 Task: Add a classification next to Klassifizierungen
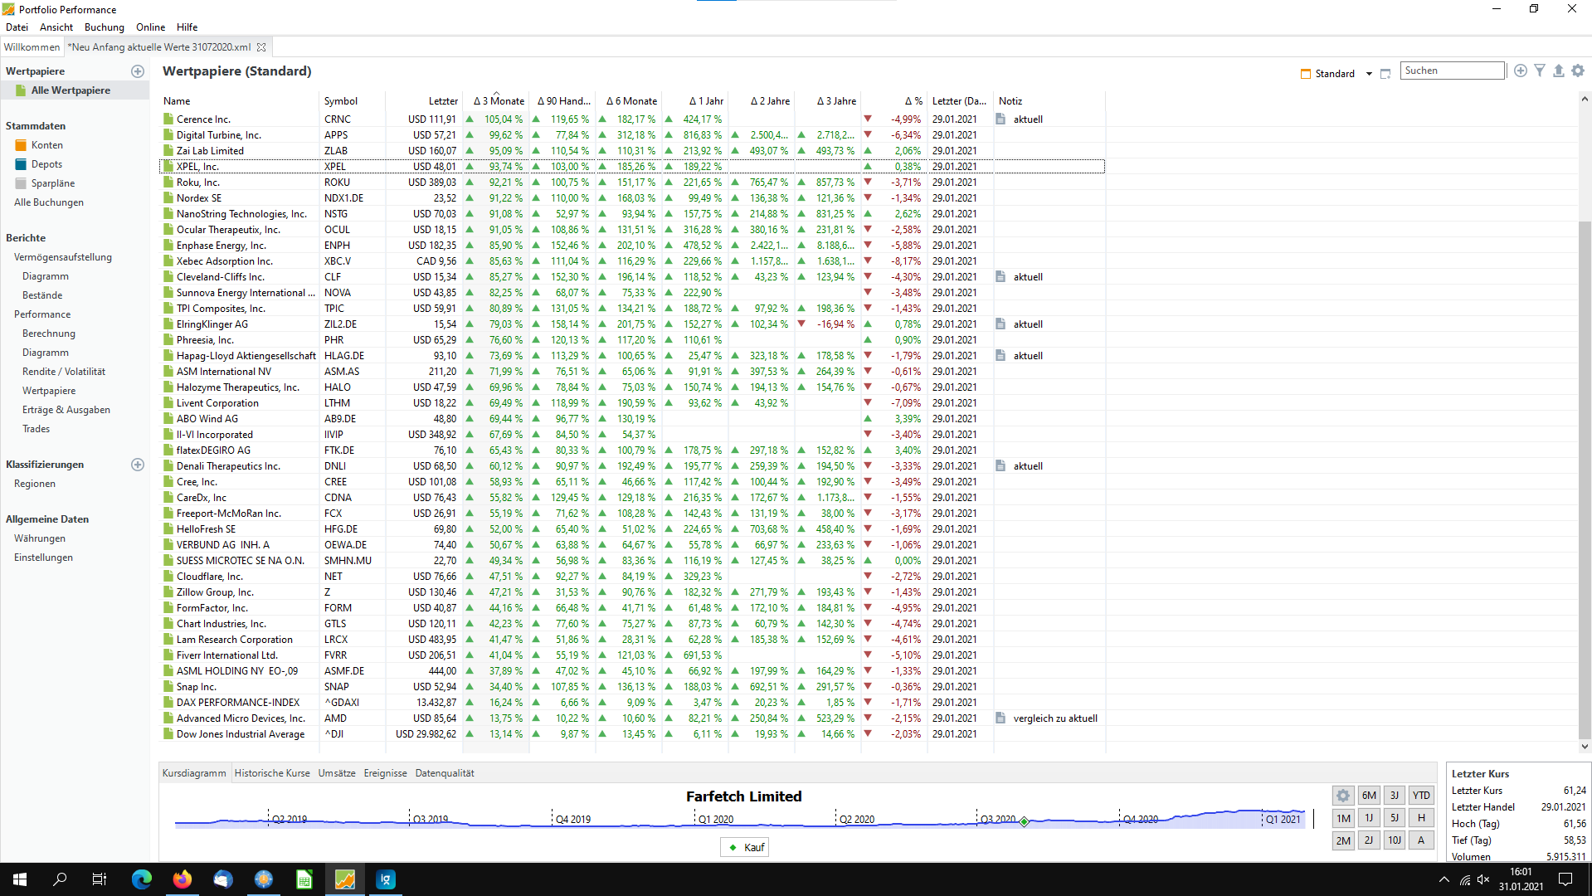(x=138, y=465)
